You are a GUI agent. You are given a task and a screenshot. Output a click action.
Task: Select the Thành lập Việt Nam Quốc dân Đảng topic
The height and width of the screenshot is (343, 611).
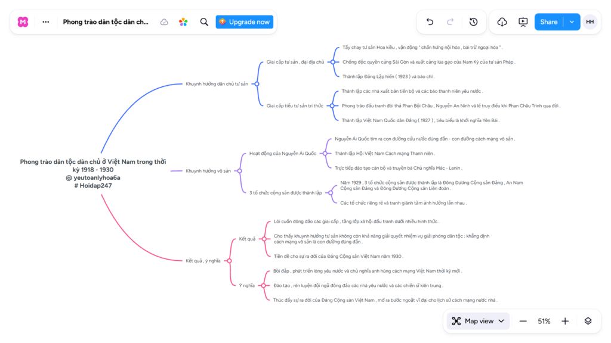coord(421,120)
